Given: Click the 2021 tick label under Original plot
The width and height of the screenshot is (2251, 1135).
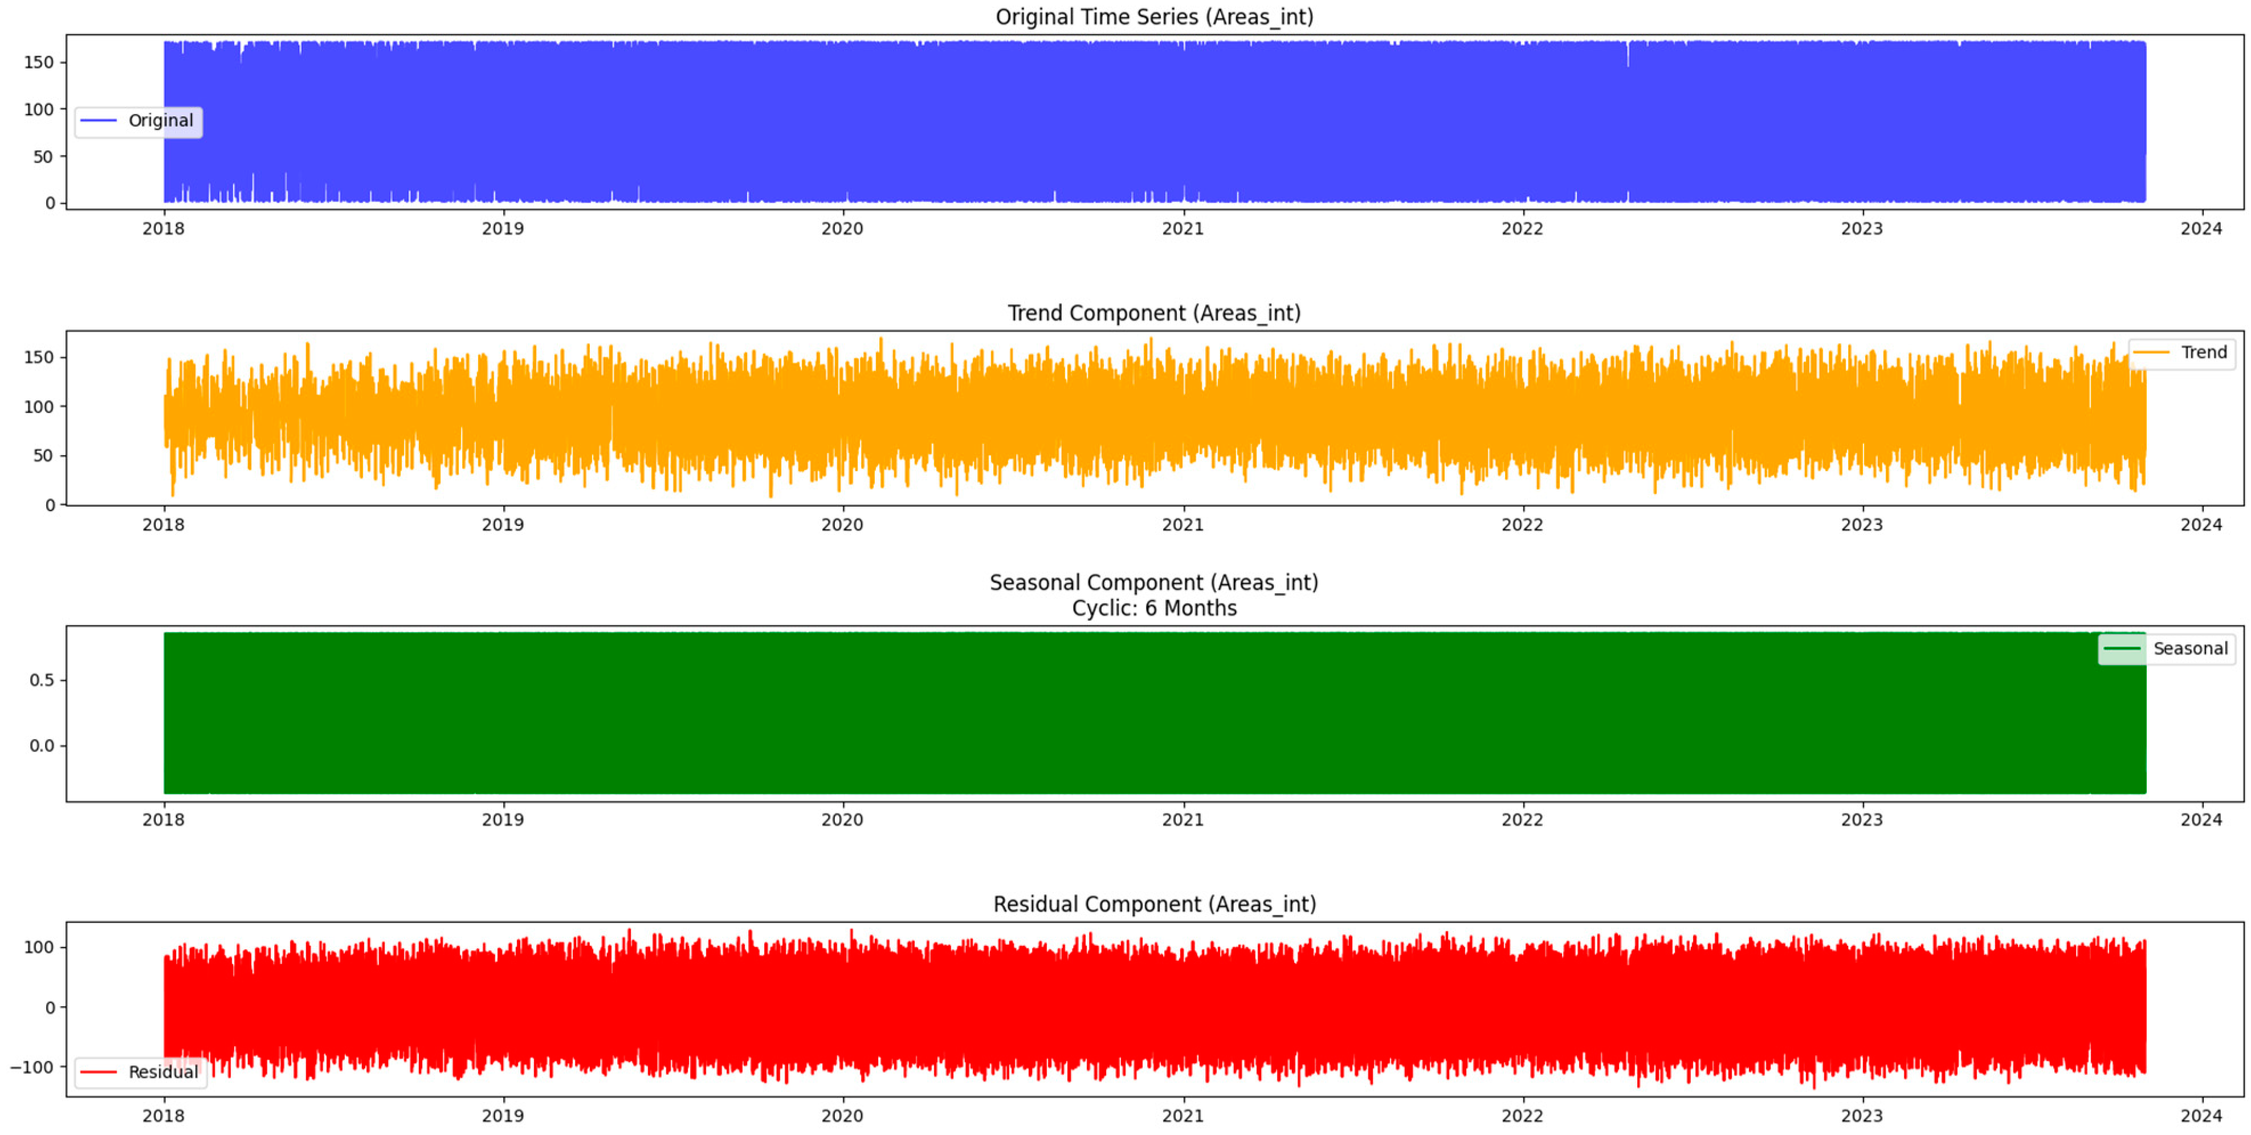Looking at the screenshot, I should 1182,229.
